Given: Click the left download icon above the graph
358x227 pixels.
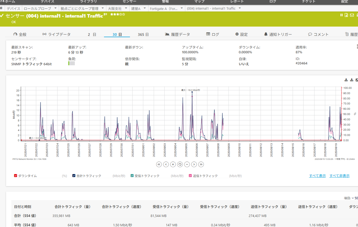Looking at the screenshot, I should tap(346, 80).
